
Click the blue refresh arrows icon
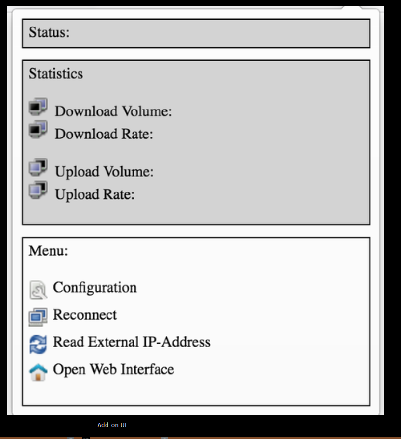click(x=38, y=344)
